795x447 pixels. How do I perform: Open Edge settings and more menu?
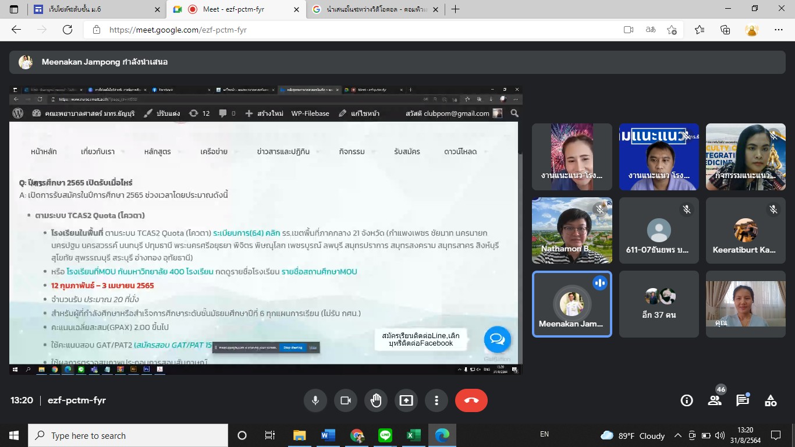point(779,30)
